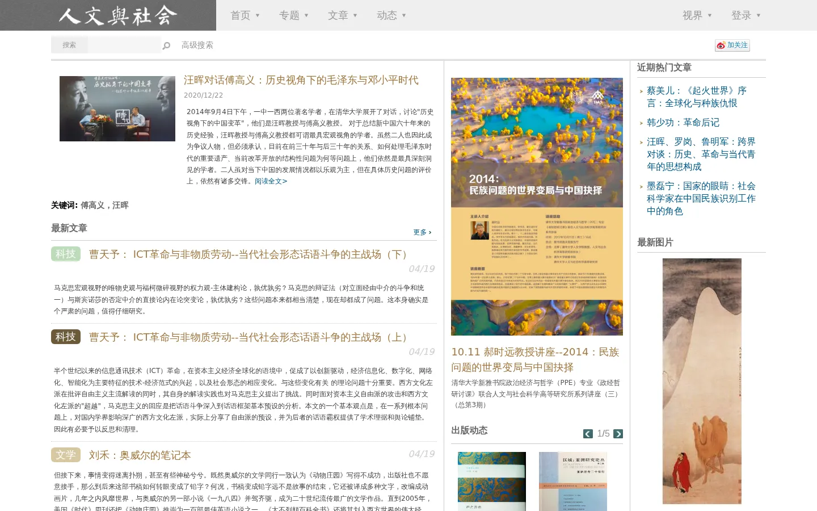817x511 pixels.
Task: Select the brown 科技 tag on the (上) article
Action: pyautogui.click(x=66, y=337)
